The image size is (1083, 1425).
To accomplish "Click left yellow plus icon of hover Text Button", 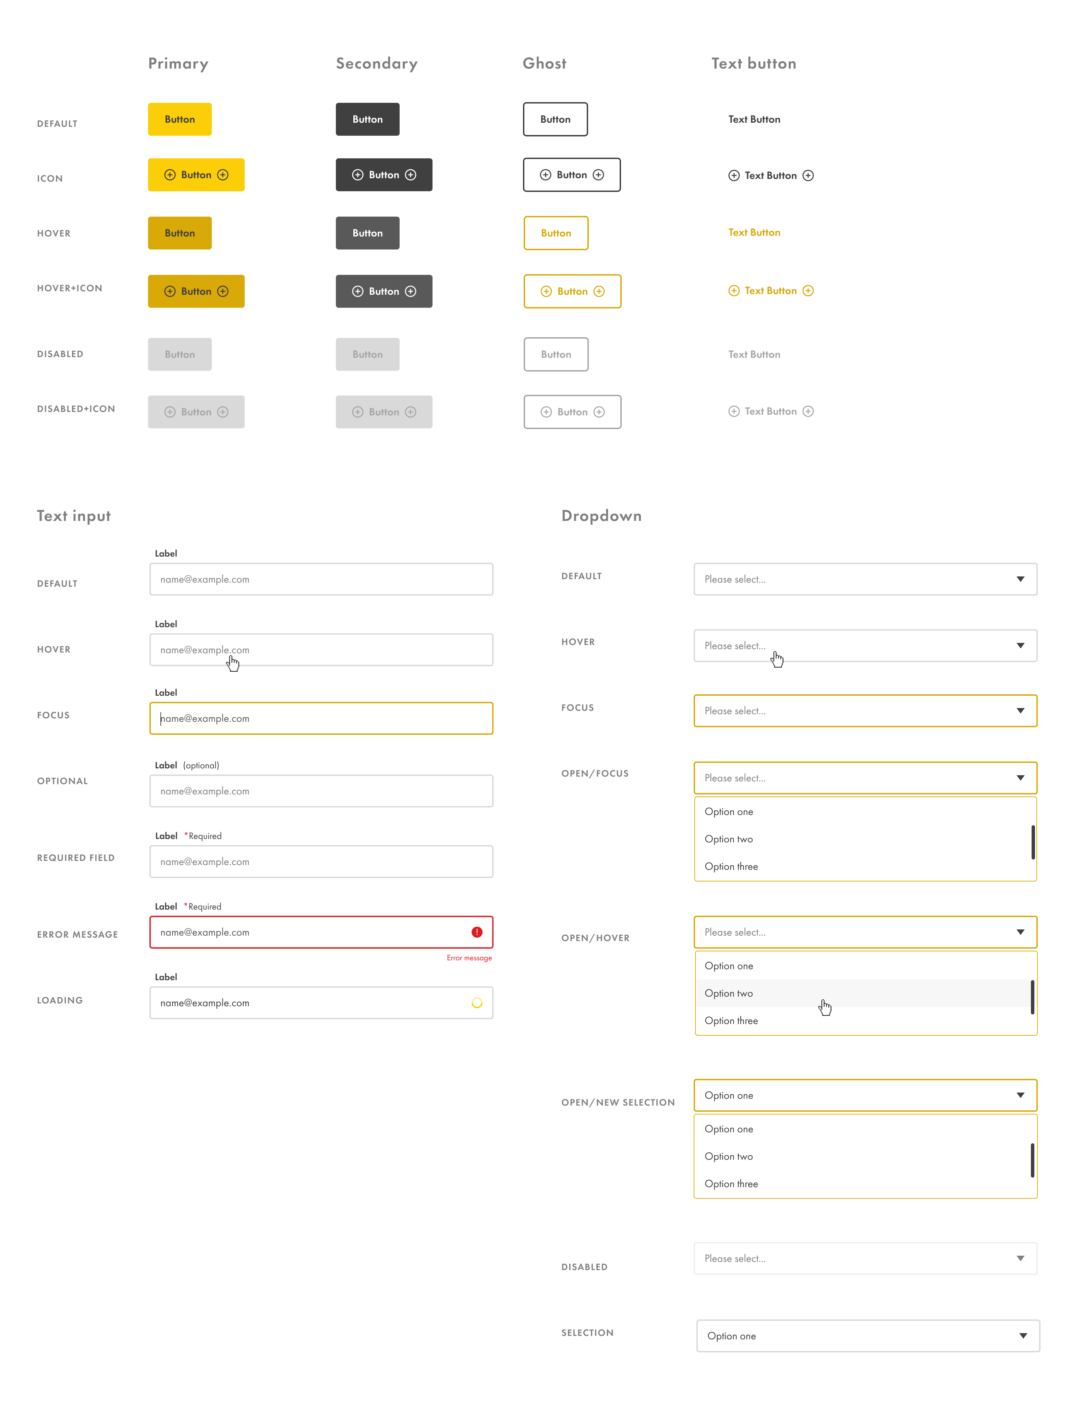I will [734, 291].
